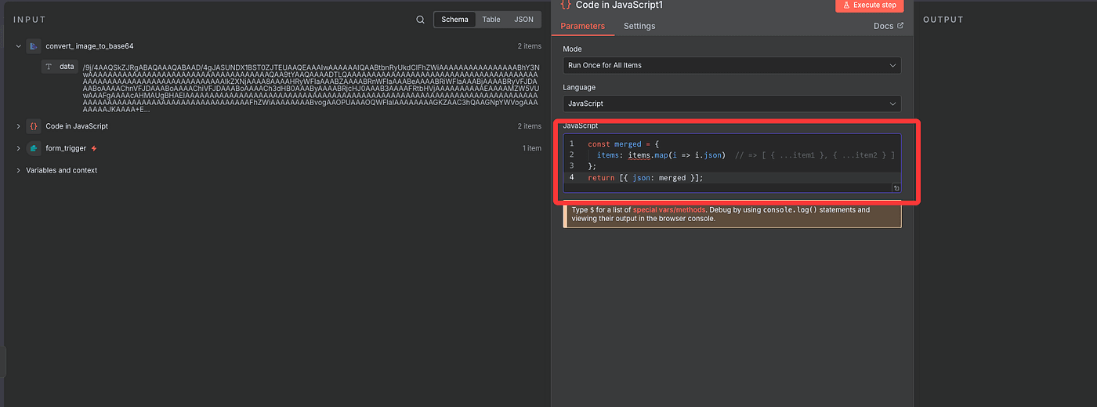Switch input view to Schema
Screen dimensions: 1097x407
[454, 20]
